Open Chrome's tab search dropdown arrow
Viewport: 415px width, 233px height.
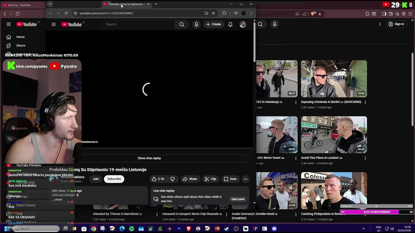pyautogui.click(x=50, y=4)
